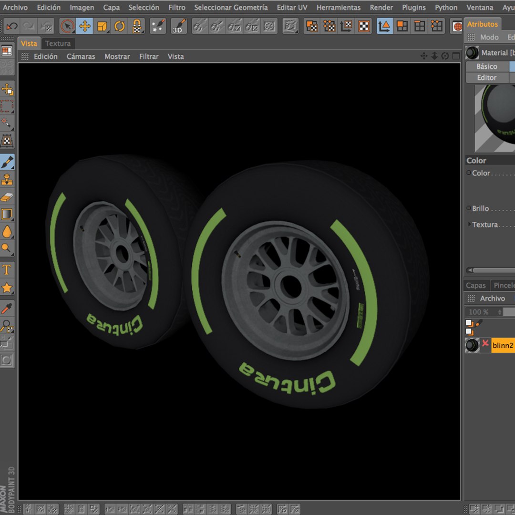Toggle the viewport maximize square icon
515x515 pixels.
456,56
